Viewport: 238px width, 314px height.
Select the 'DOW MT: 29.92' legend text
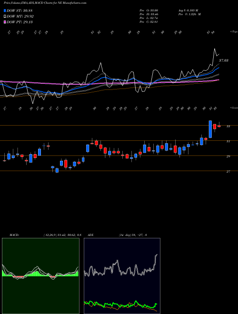[x=20, y=17]
